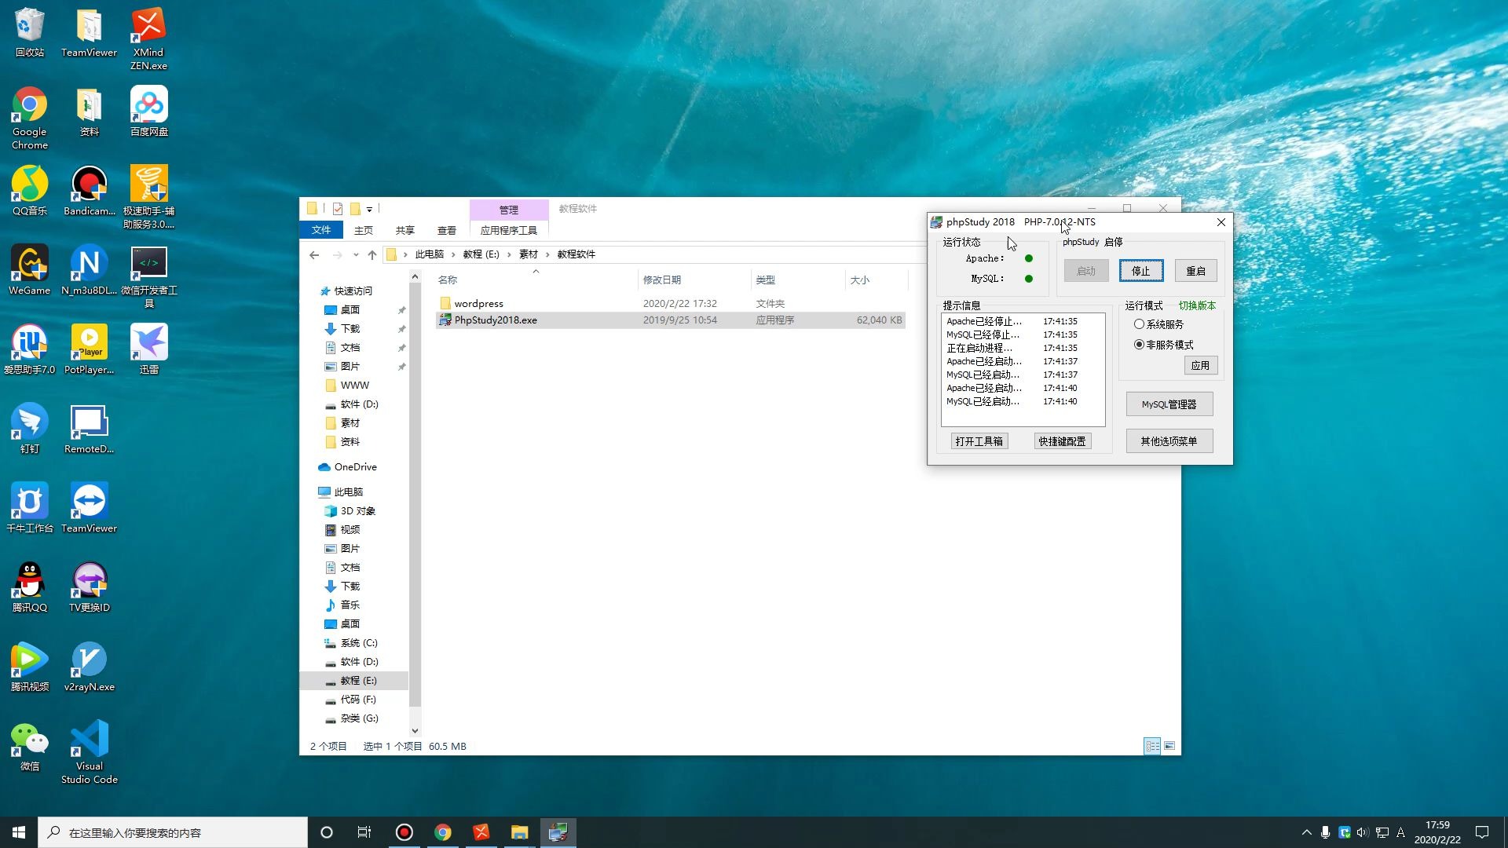This screenshot has height=848, width=1508.
Task: Open 微信开发者工具 desktop shortcut
Action: [x=148, y=276]
